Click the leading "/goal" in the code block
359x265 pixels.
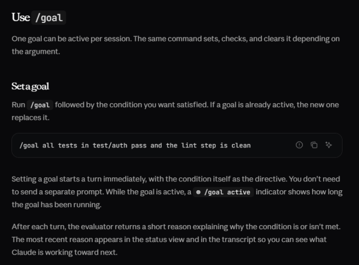(29, 145)
